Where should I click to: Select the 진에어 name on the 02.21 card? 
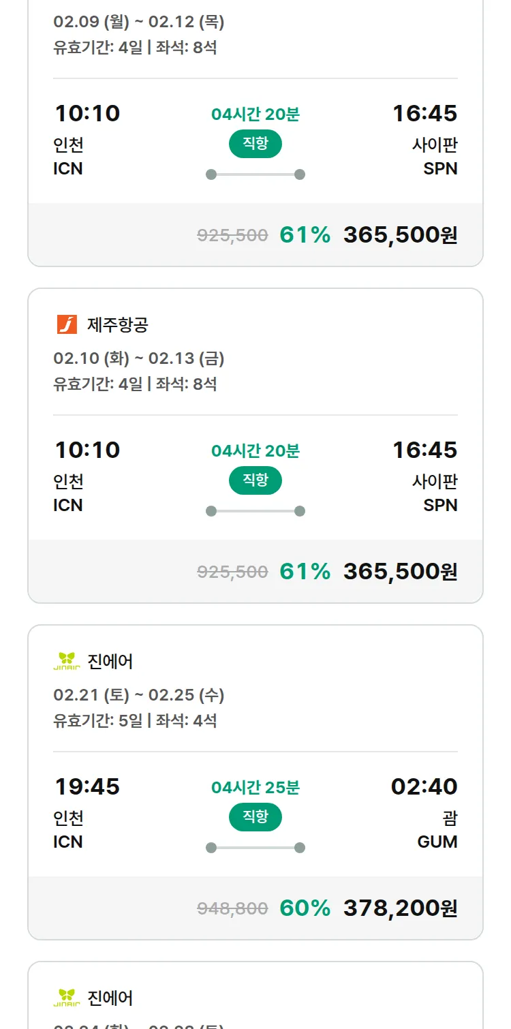(x=110, y=662)
